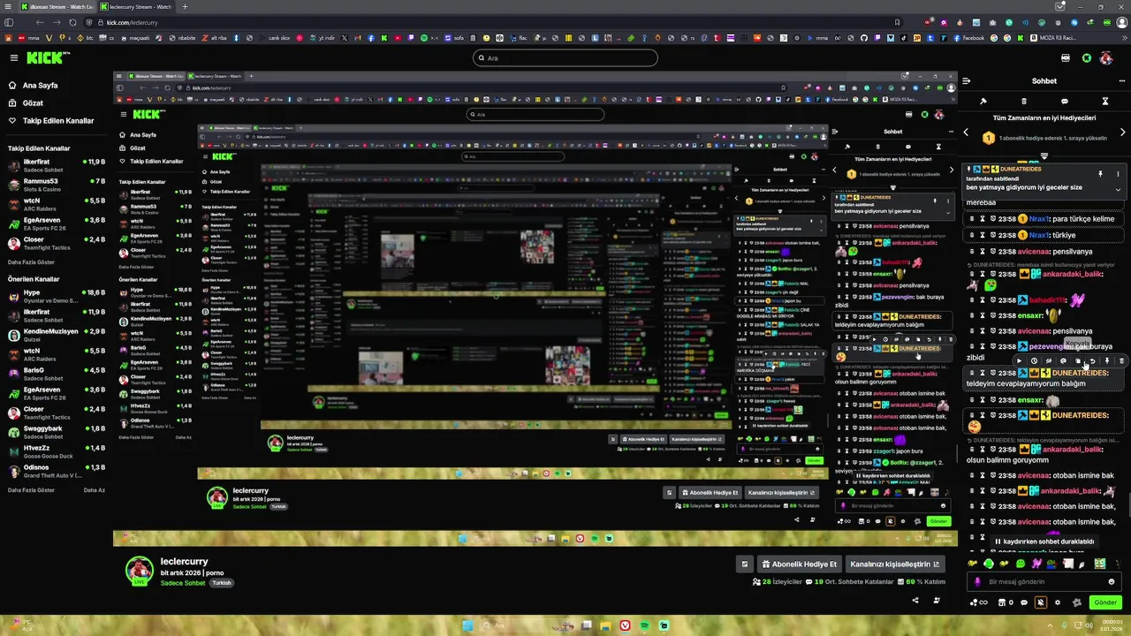Click the green Kick icon in top header
This screenshot has height=636, width=1131.
pyautogui.click(x=1087, y=58)
